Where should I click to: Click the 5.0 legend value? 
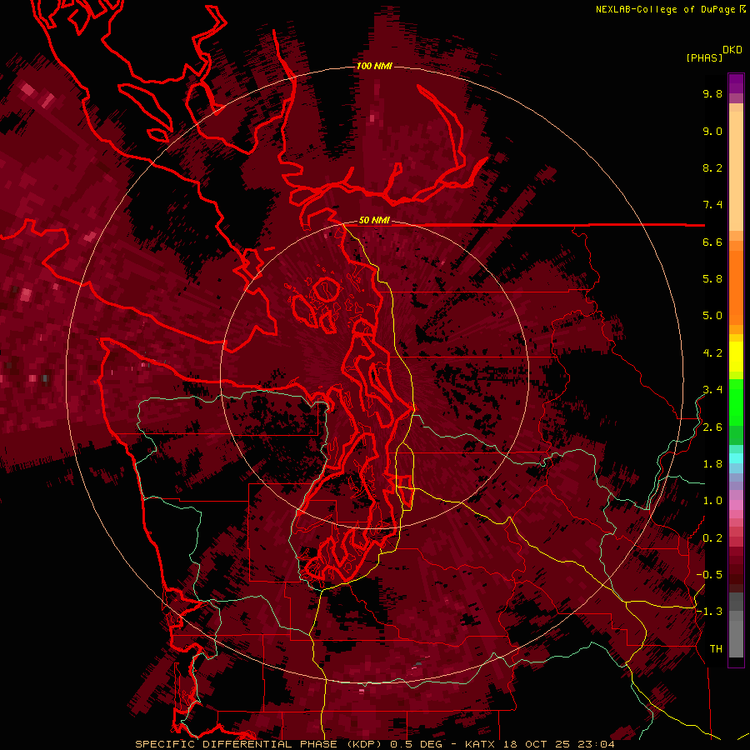pos(712,316)
